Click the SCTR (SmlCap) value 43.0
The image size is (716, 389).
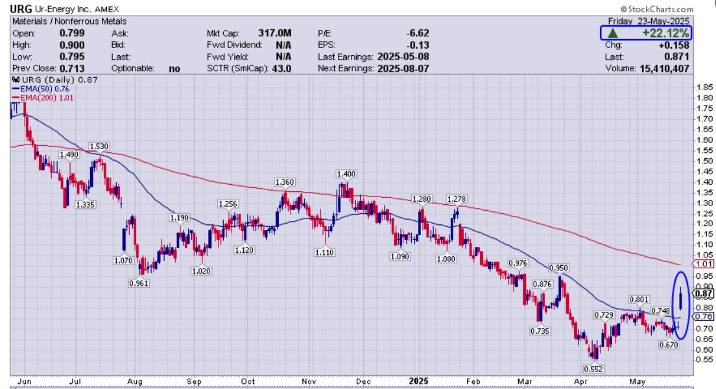(x=281, y=69)
